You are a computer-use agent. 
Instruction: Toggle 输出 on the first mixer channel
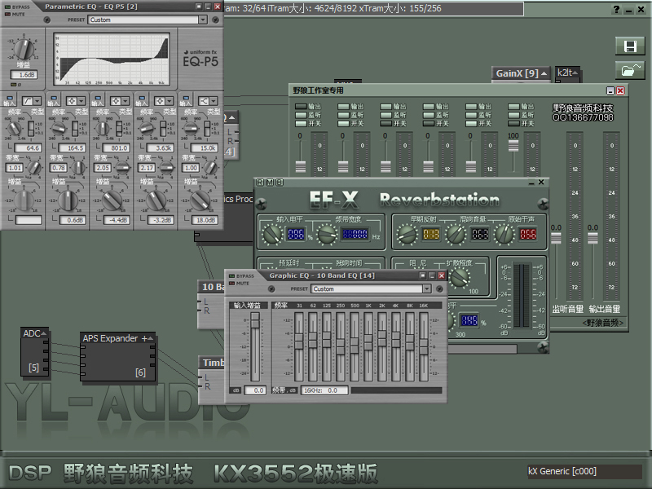tap(301, 107)
